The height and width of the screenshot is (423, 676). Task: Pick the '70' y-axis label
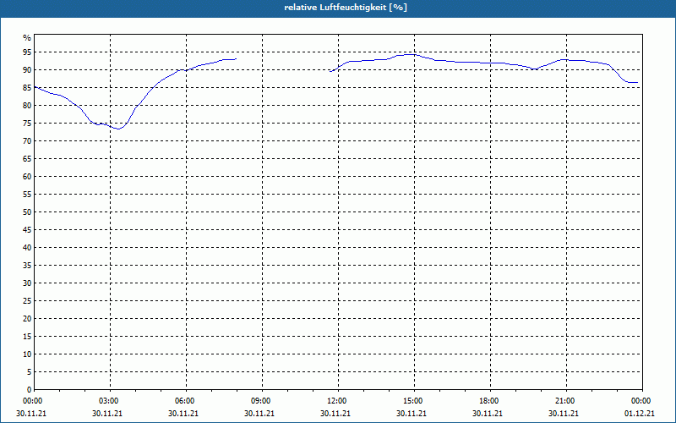27,141
